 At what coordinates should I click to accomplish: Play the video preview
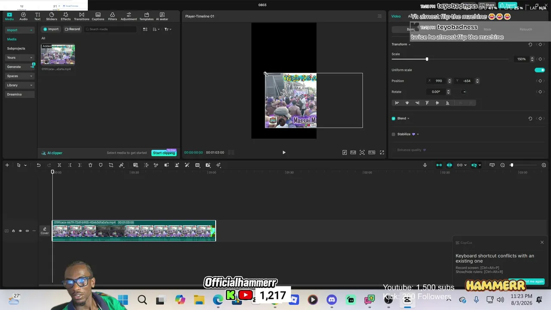click(284, 152)
